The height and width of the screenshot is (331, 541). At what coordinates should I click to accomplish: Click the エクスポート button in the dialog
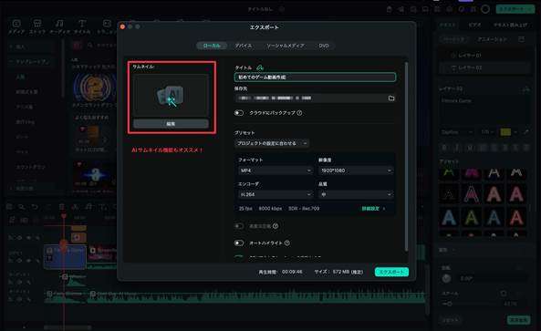point(391,272)
